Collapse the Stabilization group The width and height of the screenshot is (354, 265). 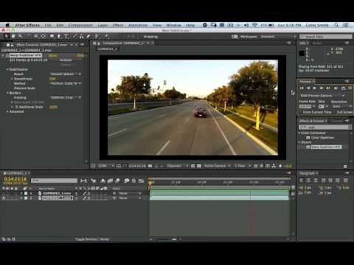[7, 69]
